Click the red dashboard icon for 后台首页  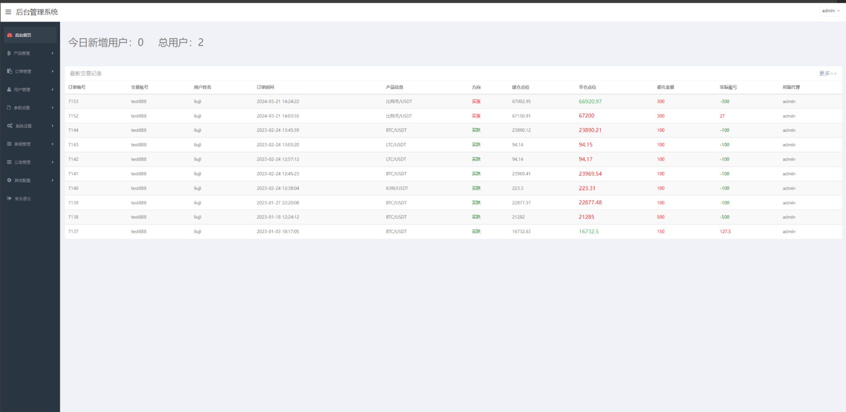pos(9,35)
